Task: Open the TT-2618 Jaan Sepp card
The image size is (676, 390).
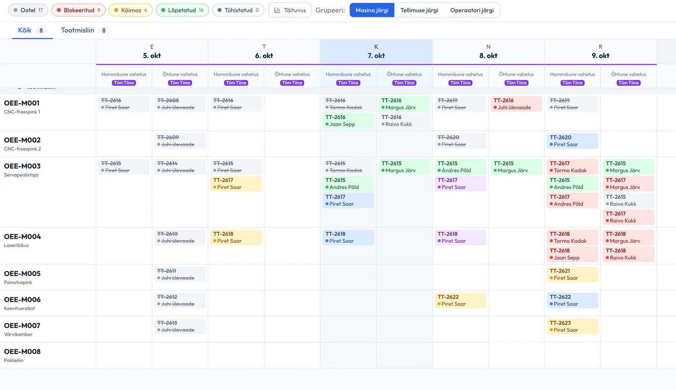Action: point(572,254)
